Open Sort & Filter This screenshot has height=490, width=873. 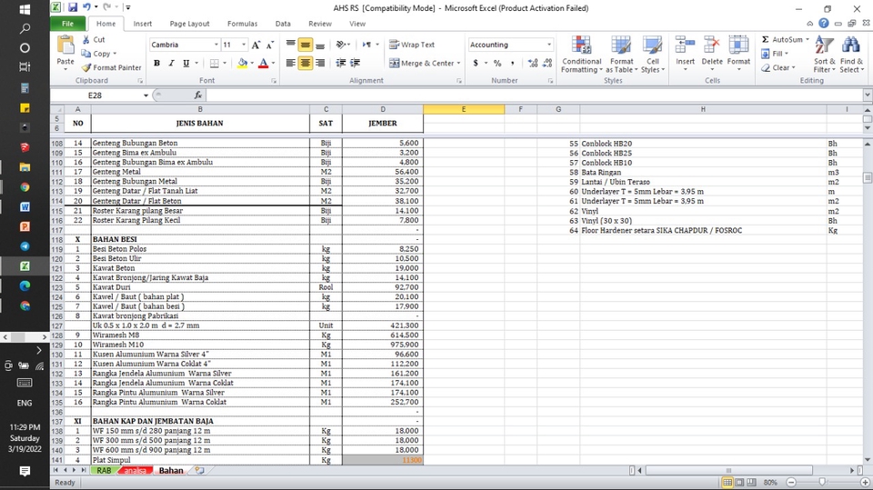point(825,54)
